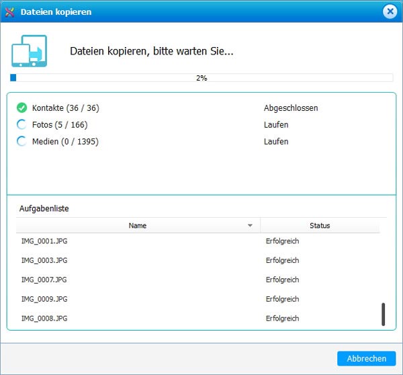This screenshot has width=403, height=375.
Task: Click Fotos (5 / 166) item
Action: (x=59, y=124)
